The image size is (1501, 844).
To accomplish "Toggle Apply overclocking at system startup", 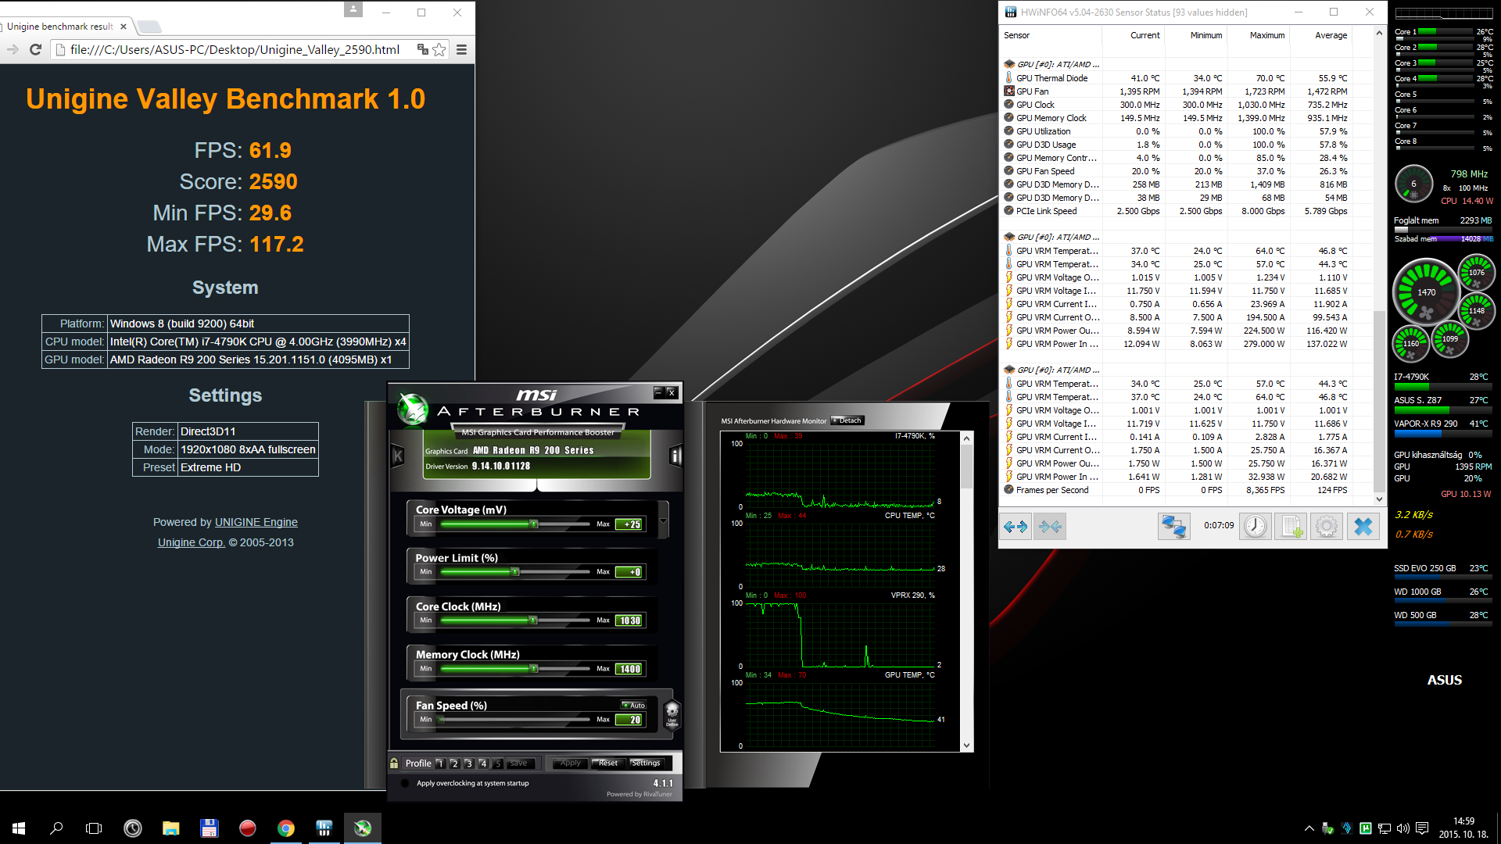I will click(x=404, y=783).
